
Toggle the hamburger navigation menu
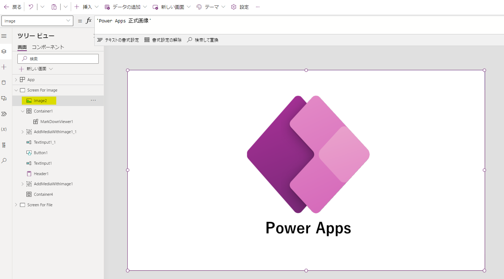click(4, 36)
